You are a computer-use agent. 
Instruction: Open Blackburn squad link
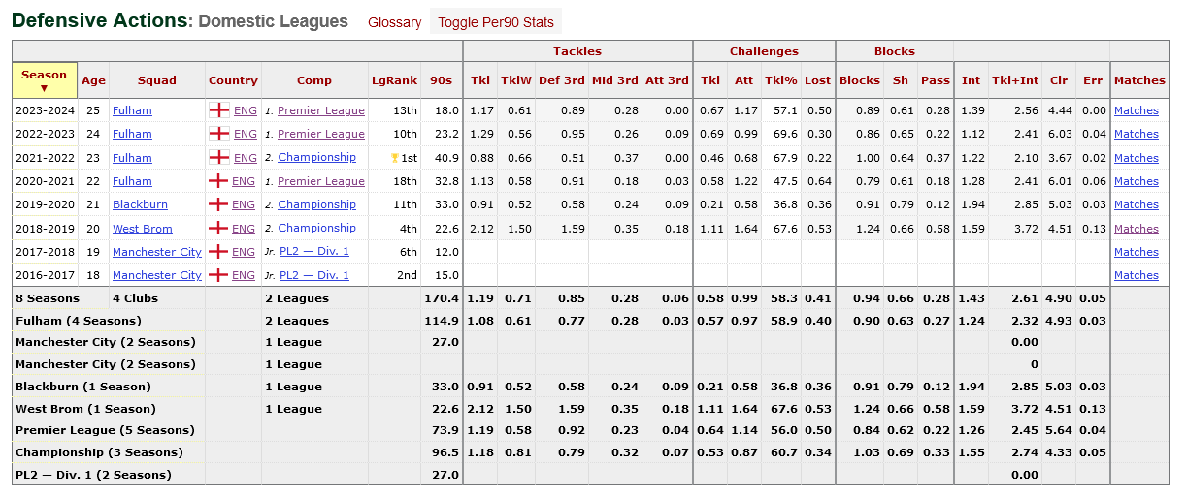tap(140, 205)
